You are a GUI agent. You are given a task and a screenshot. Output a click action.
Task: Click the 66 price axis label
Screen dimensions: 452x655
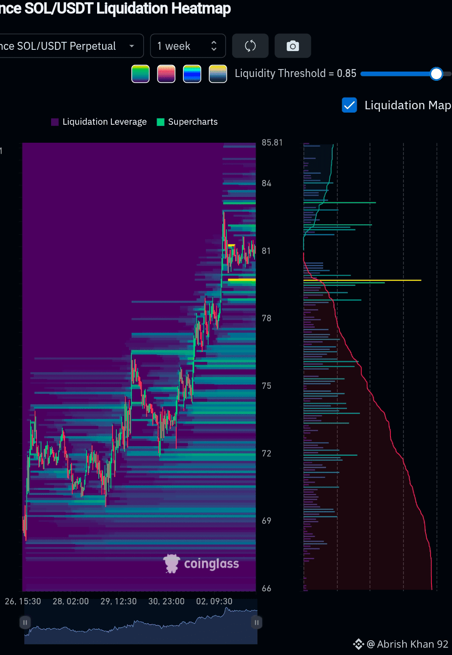[267, 588]
